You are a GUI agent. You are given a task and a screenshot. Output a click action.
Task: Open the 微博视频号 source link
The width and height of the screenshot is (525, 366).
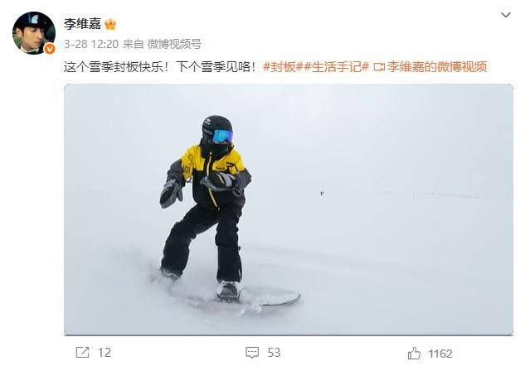174,44
